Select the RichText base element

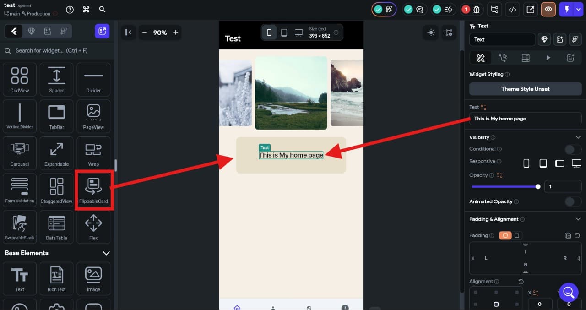(56, 278)
